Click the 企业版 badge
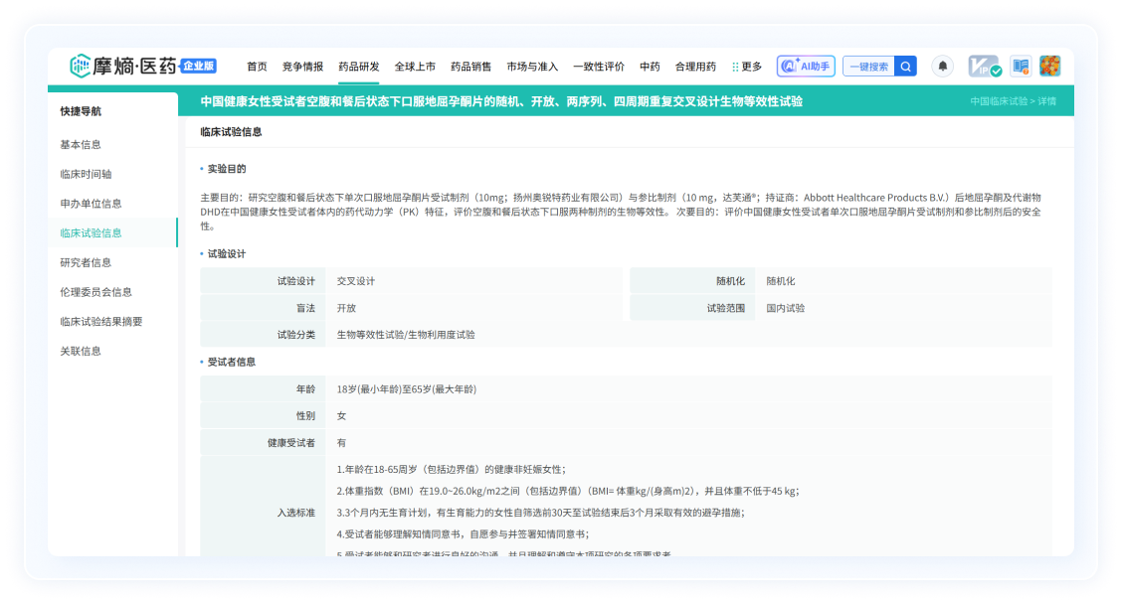 (198, 66)
